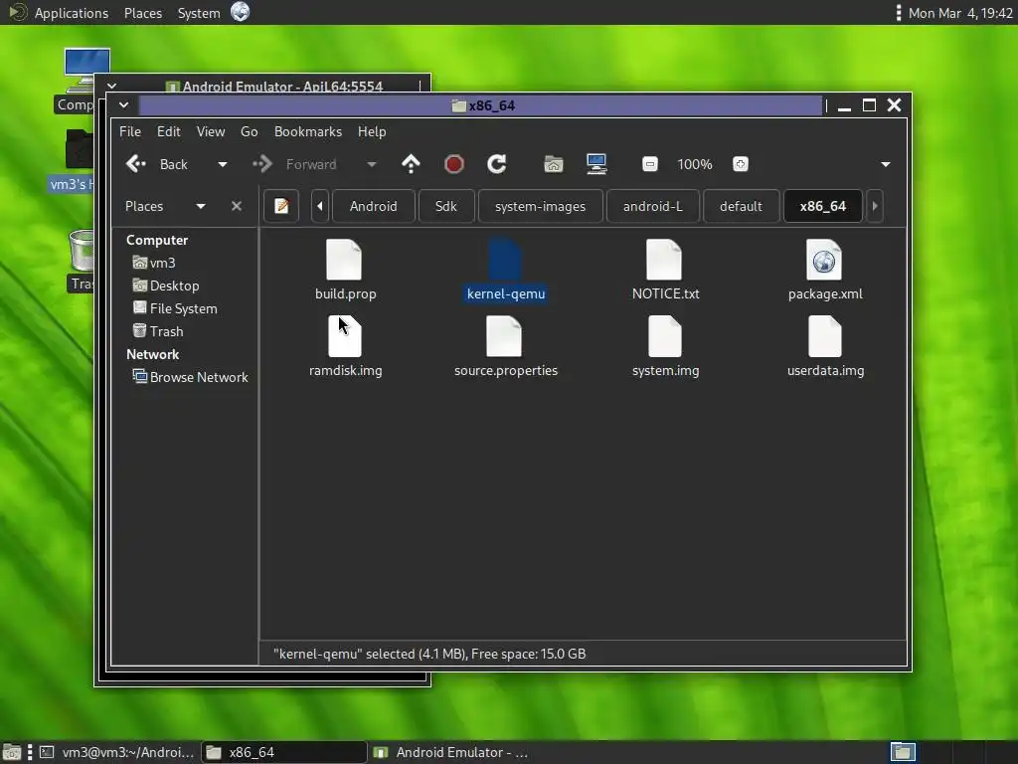Screen dimensions: 1018x764
Task: Open the Edit menu
Action: point(169,131)
